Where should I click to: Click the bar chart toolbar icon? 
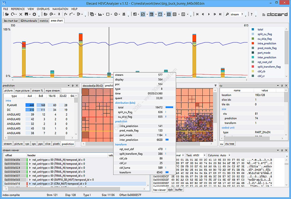100,14
